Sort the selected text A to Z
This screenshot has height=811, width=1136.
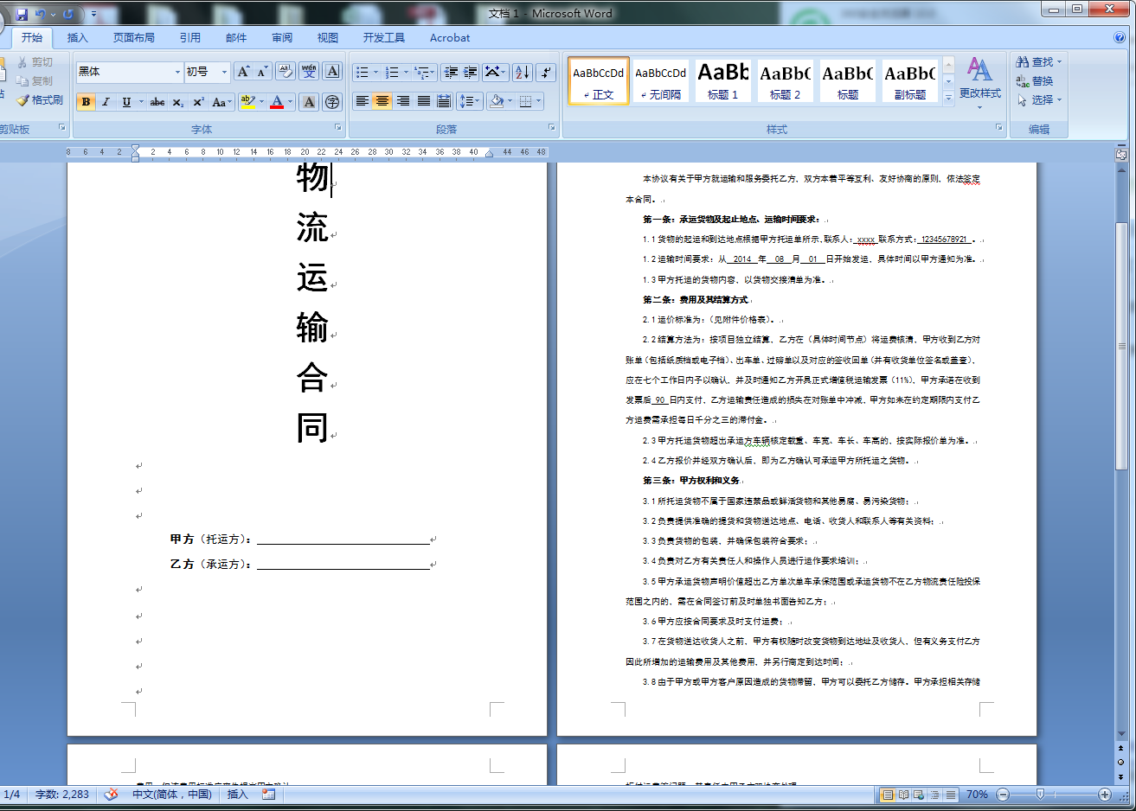(x=522, y=72)
